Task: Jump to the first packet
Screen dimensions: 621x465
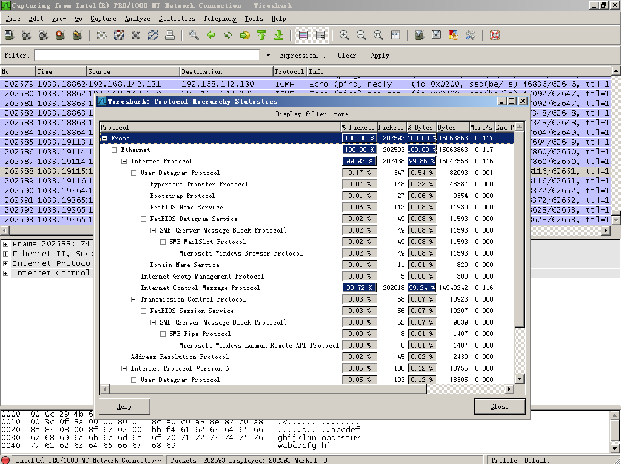Action: pyautogui.click(x=262, y=35)
